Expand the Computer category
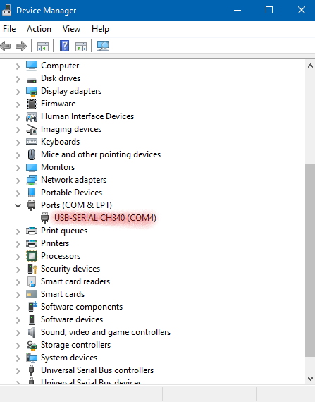Screen dimensions: 315x402 click(x=18, y=66)
